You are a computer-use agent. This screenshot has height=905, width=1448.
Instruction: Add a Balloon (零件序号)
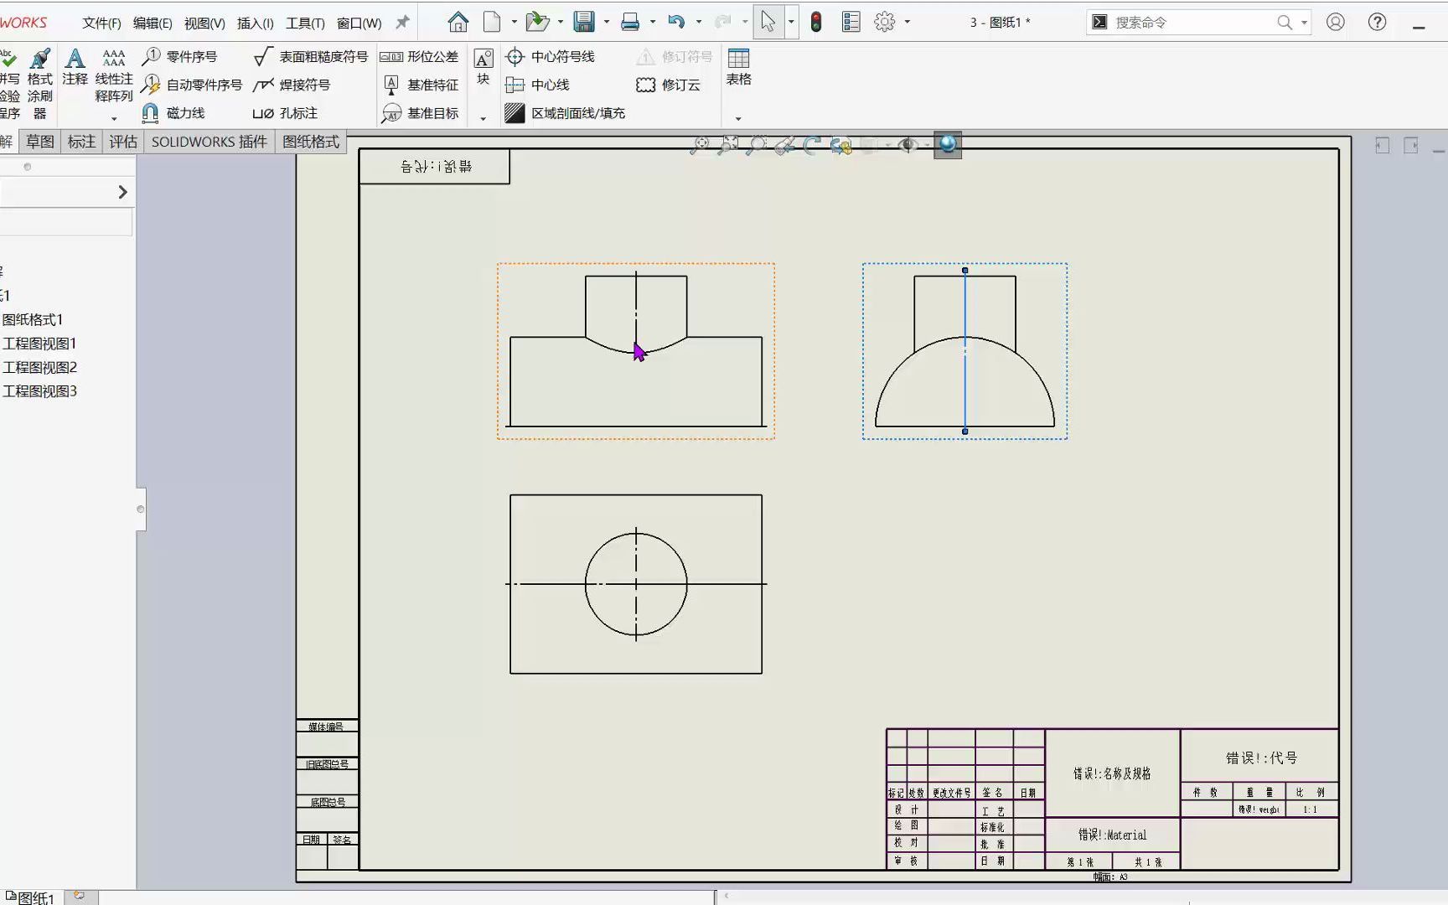[x=179, y=56]
